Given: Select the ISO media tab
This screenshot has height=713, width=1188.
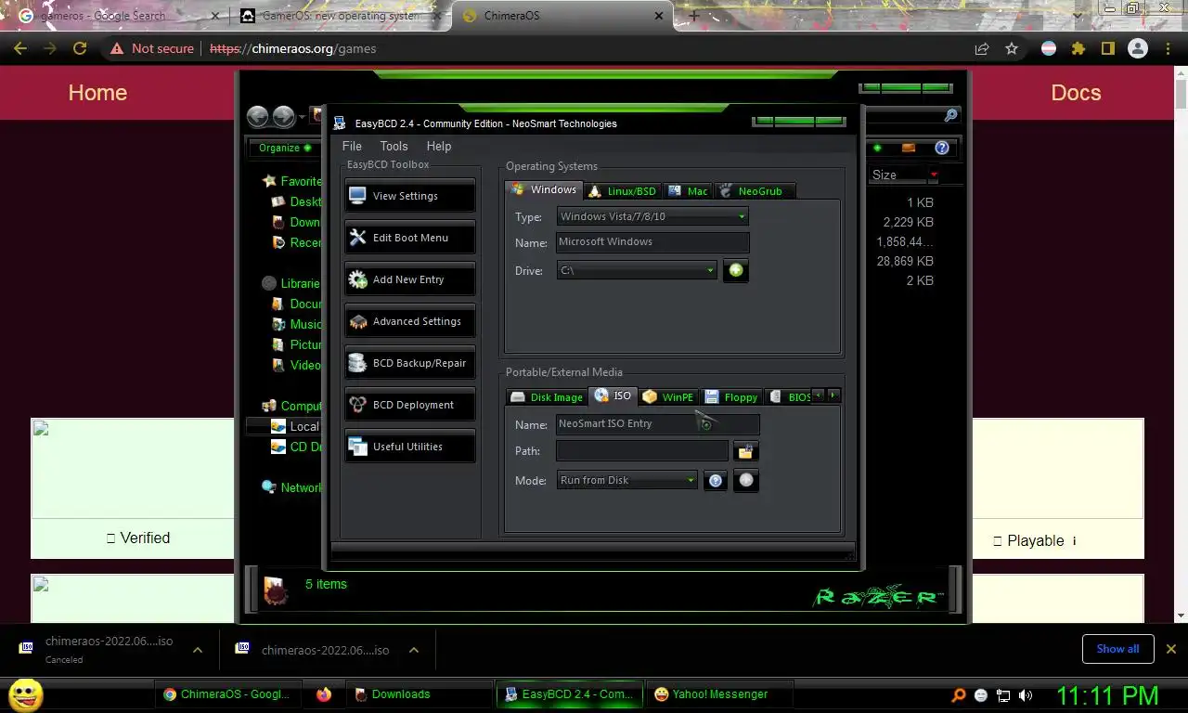Looking at the screenshot, I should tap(613, 395).
